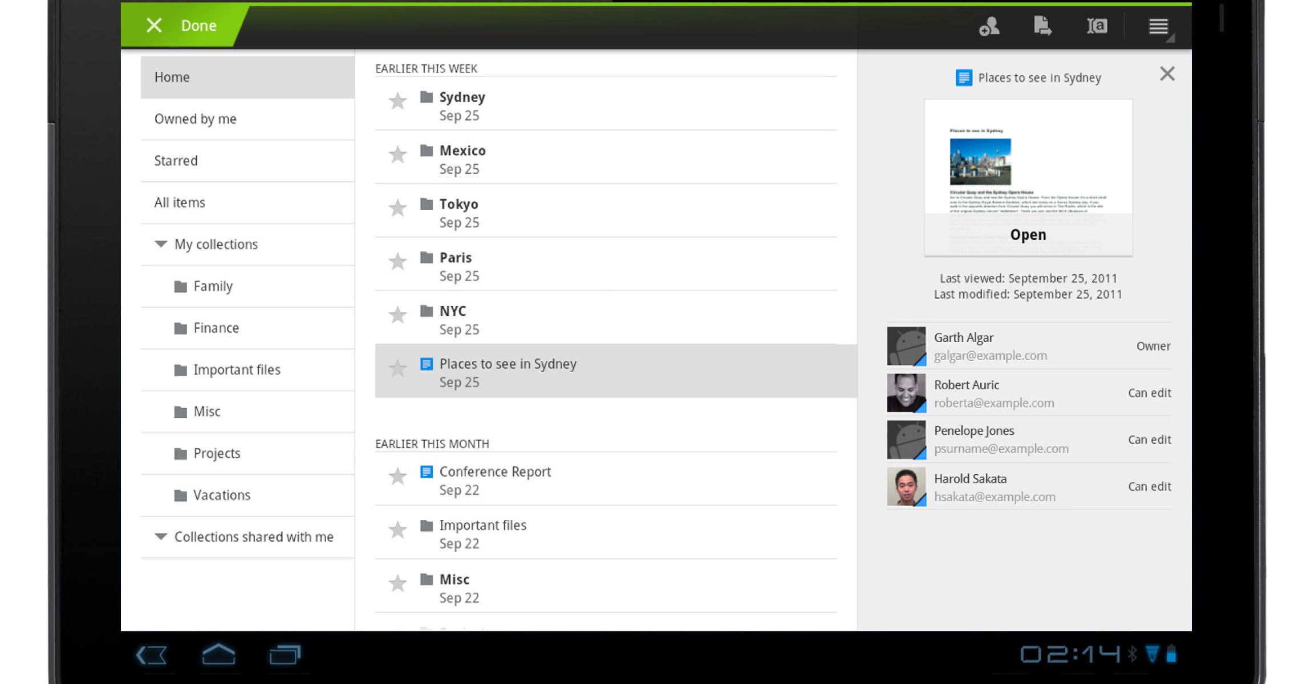
Task: Select Owned by me in sidebar
Action: pos(195,119)
